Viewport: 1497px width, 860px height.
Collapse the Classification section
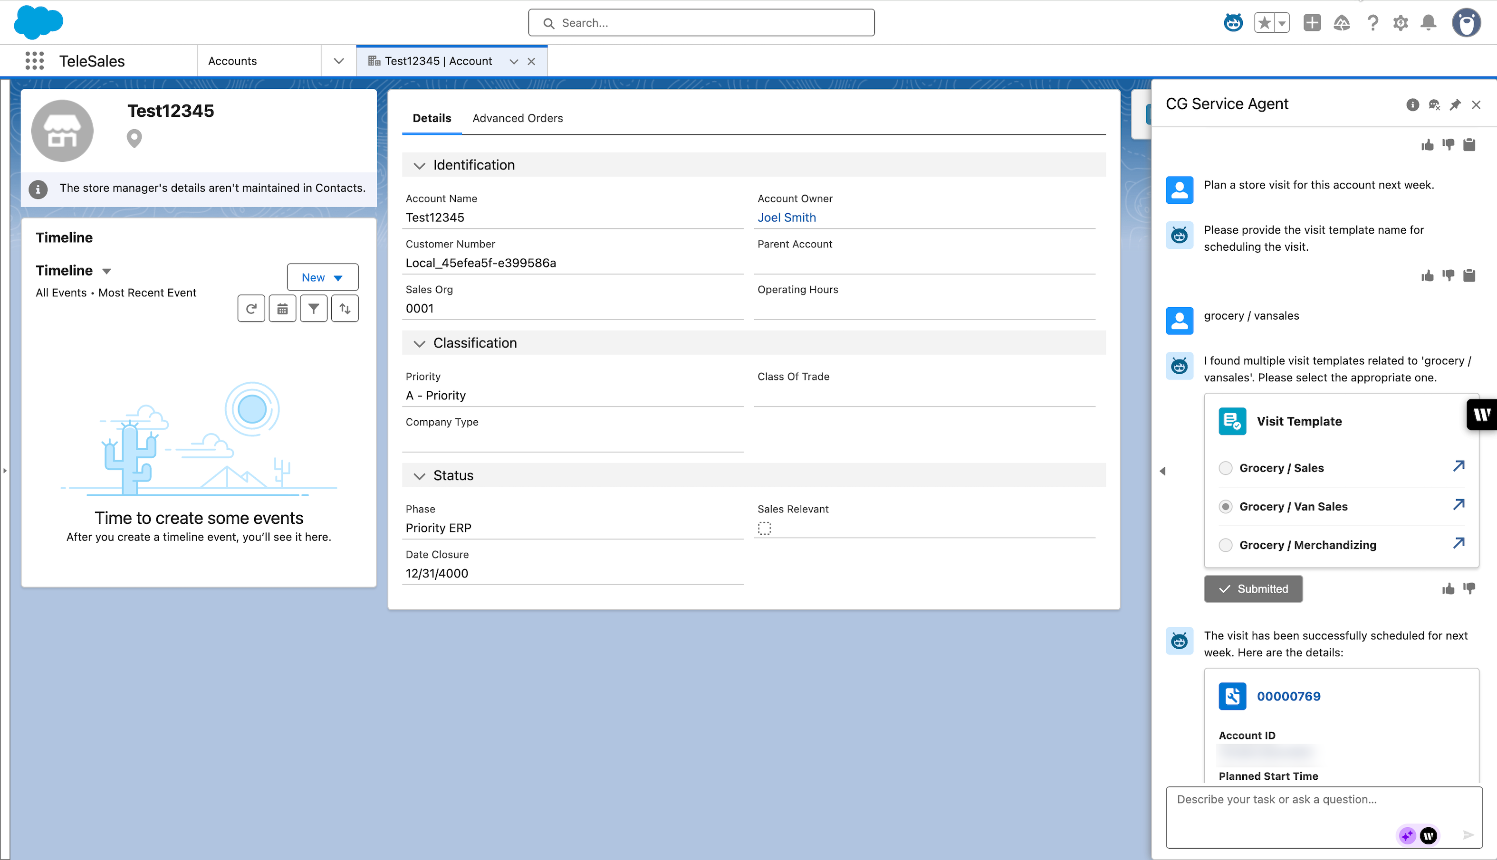tap(420, 343)
